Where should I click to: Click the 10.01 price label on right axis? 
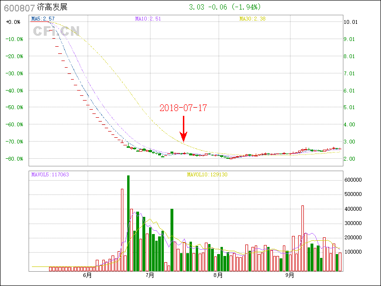[351, 22]
